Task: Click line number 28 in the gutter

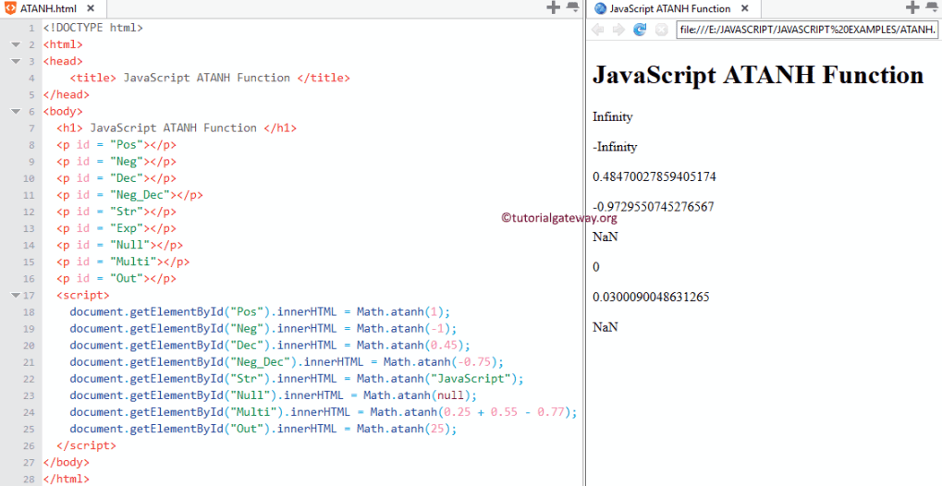Action: [29, 480]
